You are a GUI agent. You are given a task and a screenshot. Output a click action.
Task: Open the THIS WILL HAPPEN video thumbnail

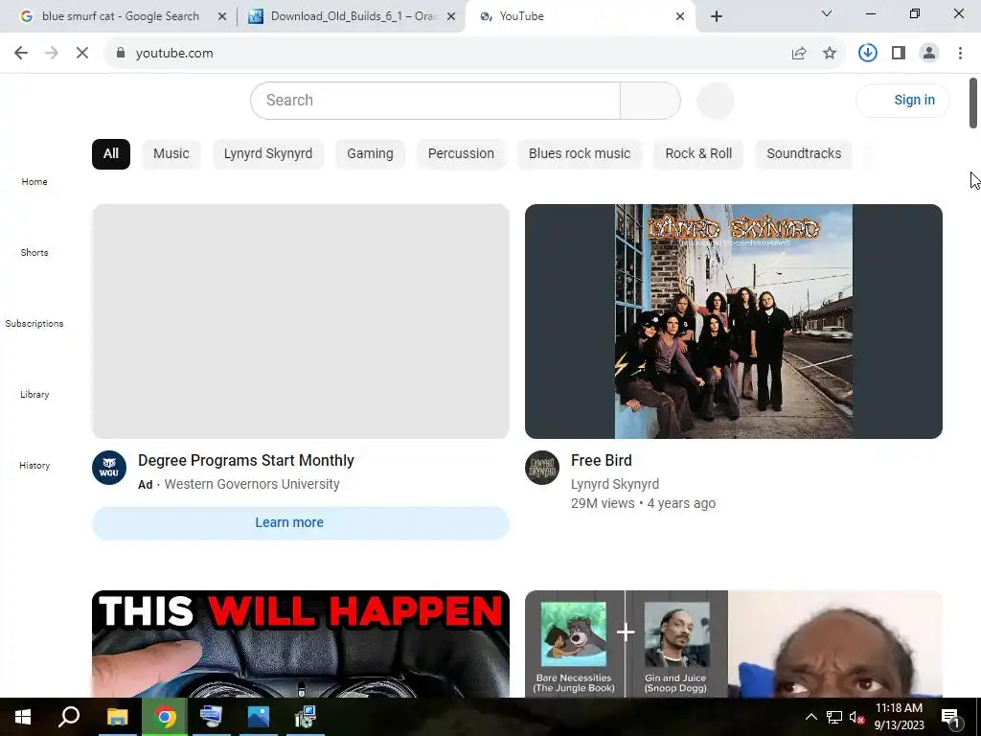(x=301, y=644)
